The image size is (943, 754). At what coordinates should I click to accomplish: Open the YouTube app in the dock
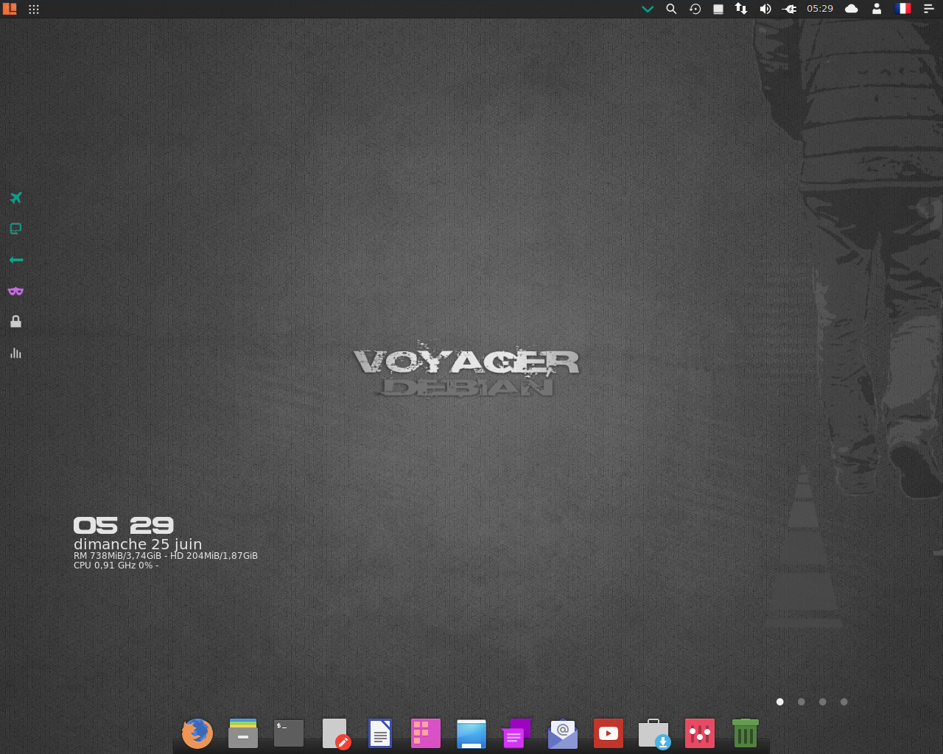click(x=608, y=733)
